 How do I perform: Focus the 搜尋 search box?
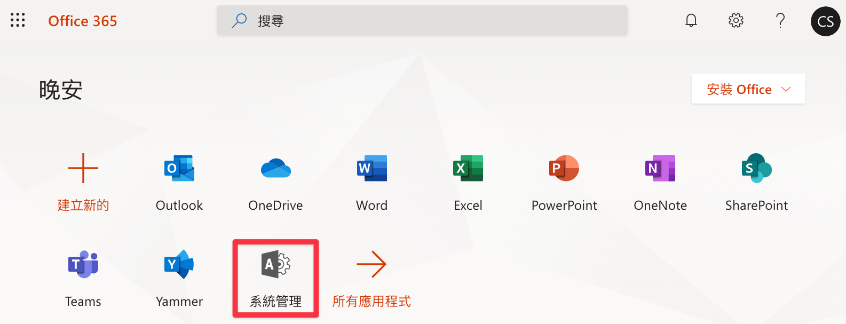point(422,20)
